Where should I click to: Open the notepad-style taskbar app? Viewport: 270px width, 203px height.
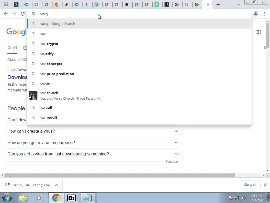(88, 198)
